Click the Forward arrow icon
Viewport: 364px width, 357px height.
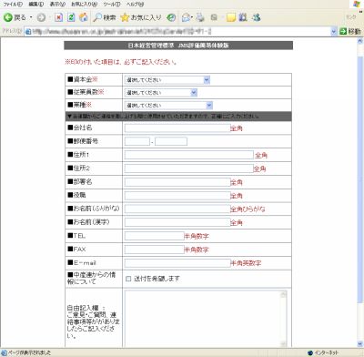point(41,17)
